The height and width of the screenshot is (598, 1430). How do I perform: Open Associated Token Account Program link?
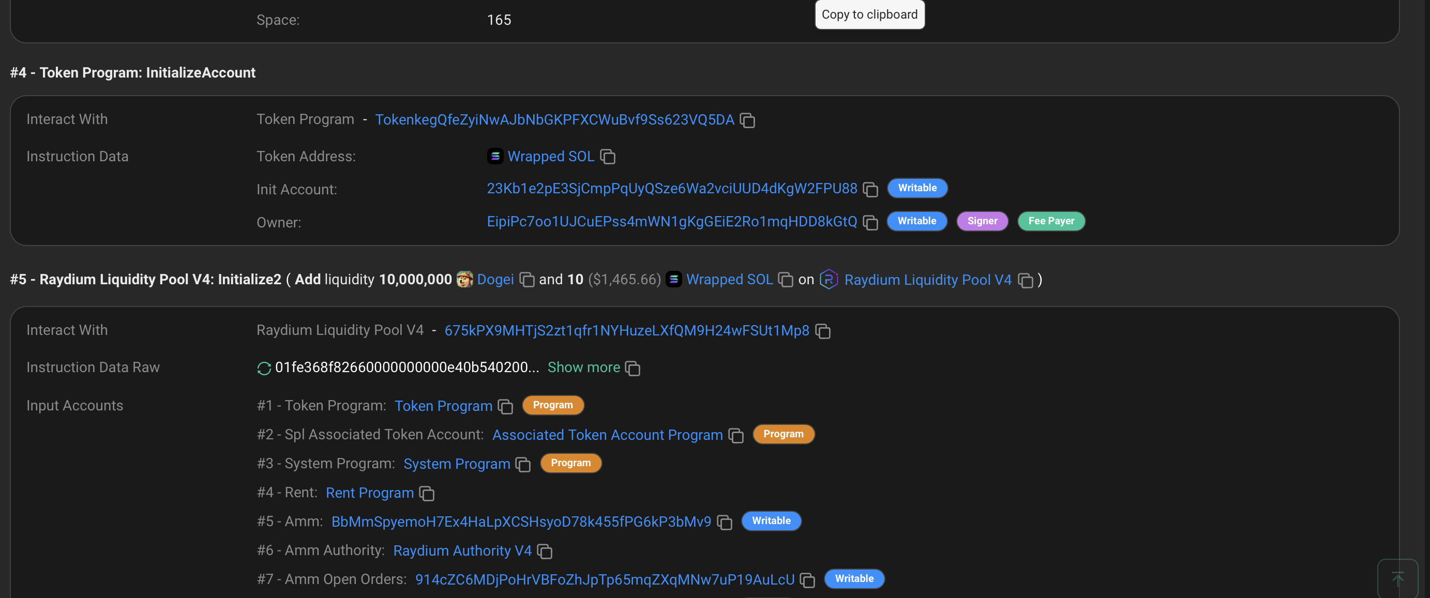tap(607, 435)
